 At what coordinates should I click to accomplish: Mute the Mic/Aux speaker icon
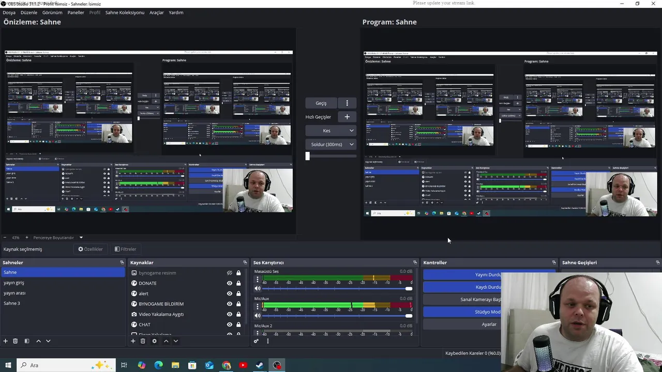(x=258, y=315)
